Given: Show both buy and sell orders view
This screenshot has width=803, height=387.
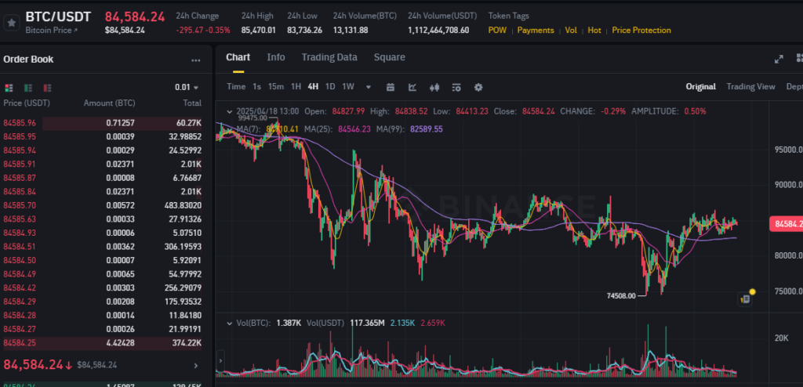Looking at the screenshot, I should (x=9, y=88).
